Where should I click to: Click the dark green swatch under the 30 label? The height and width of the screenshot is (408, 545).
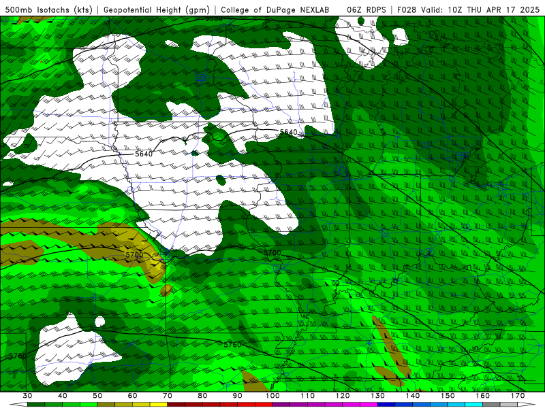[36, 405]
